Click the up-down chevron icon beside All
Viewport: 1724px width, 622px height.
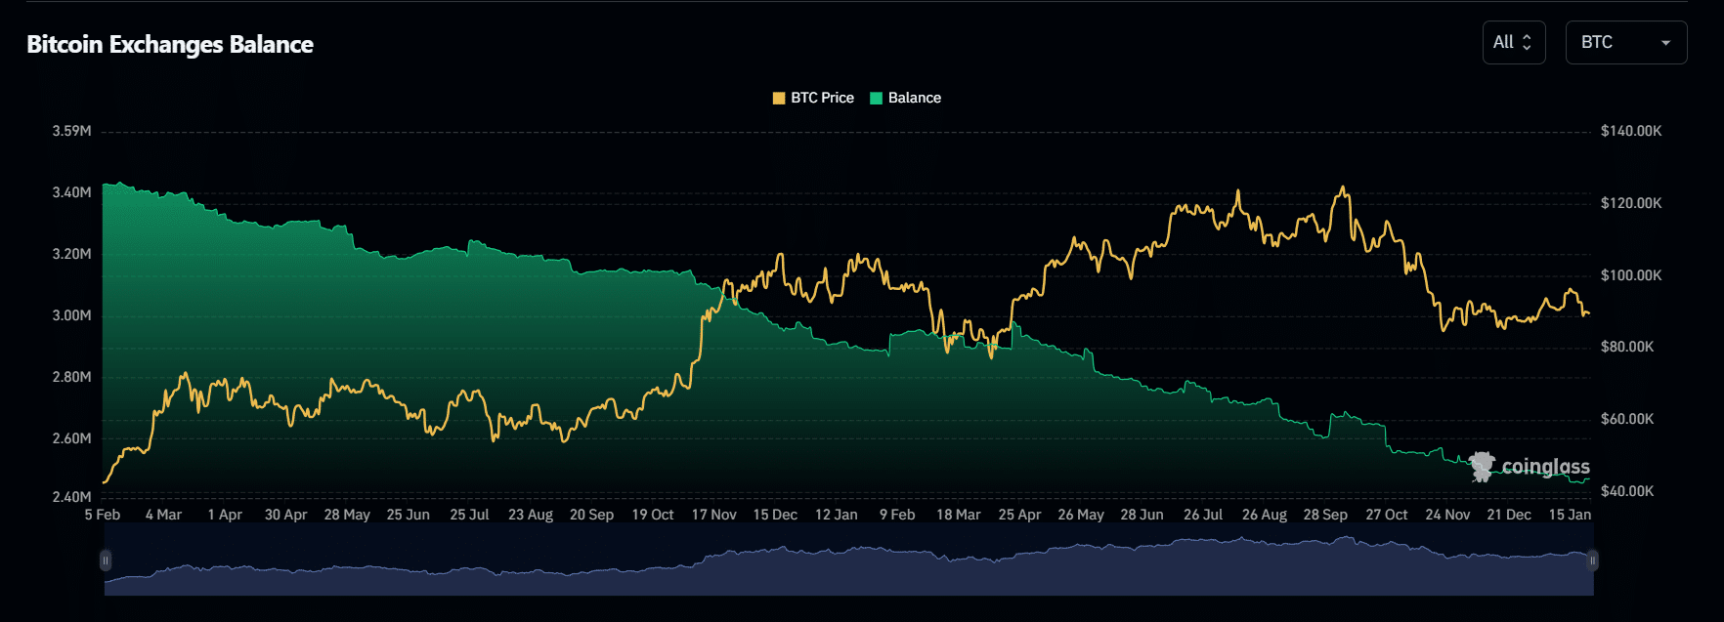click(1527, 43)
